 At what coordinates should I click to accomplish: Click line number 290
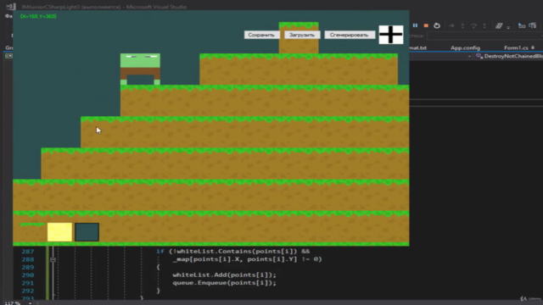click(28, 274)
